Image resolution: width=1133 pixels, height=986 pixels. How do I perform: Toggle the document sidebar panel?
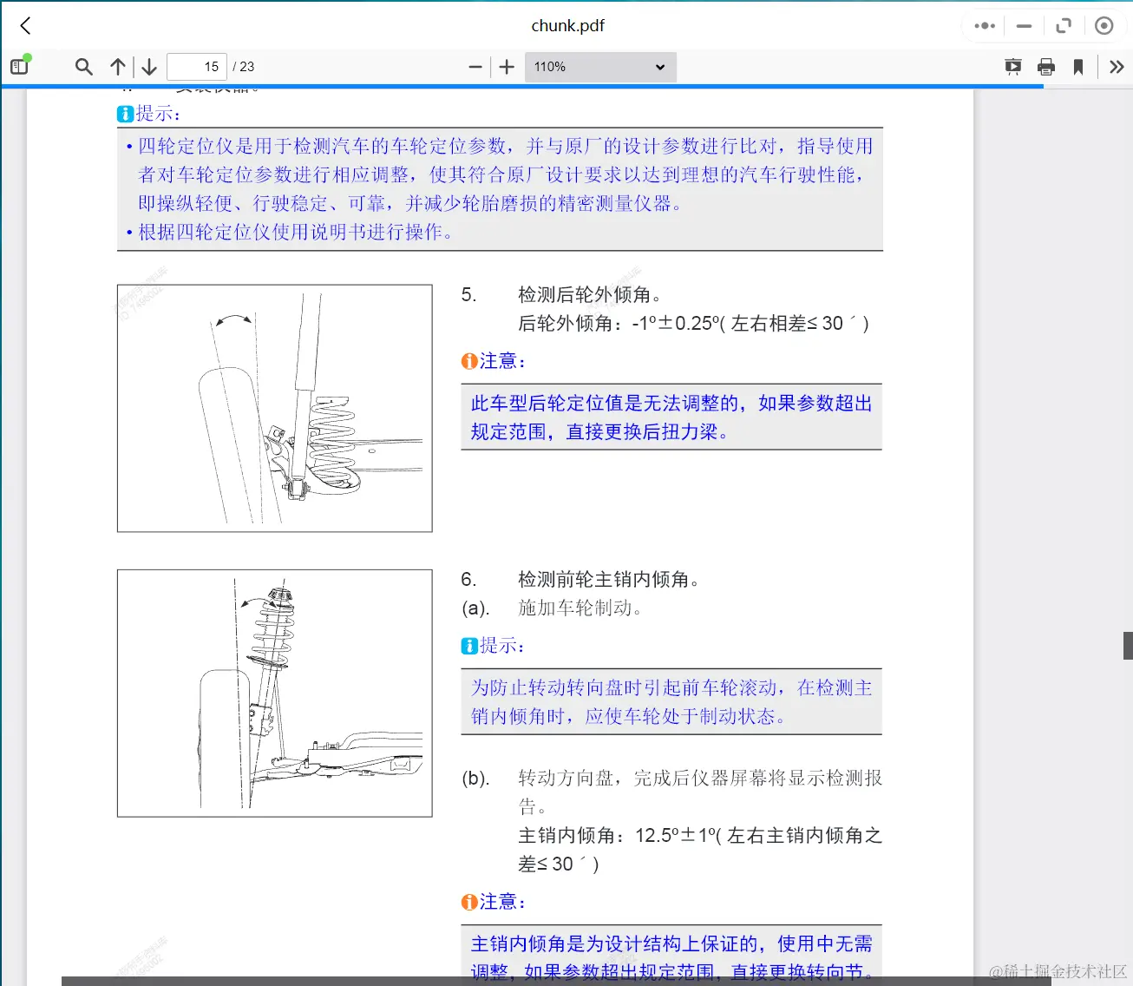[x=19, y=66]
